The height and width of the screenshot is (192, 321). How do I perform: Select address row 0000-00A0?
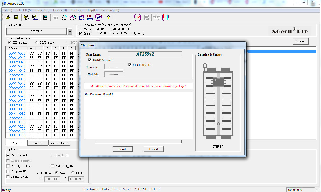click(x=17, y=96)
